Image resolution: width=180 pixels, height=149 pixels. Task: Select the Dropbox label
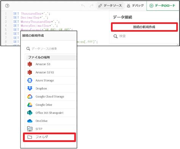[41, 89]
